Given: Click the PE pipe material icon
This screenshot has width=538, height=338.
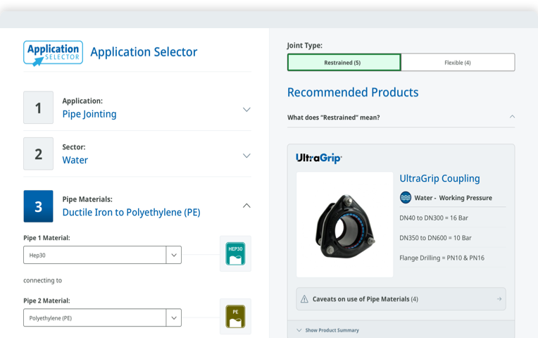Looking at the screenshot, I should [235, 316].
